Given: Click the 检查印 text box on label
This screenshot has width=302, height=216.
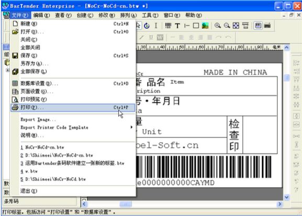Looking at the screenshot, I should 234,135.
